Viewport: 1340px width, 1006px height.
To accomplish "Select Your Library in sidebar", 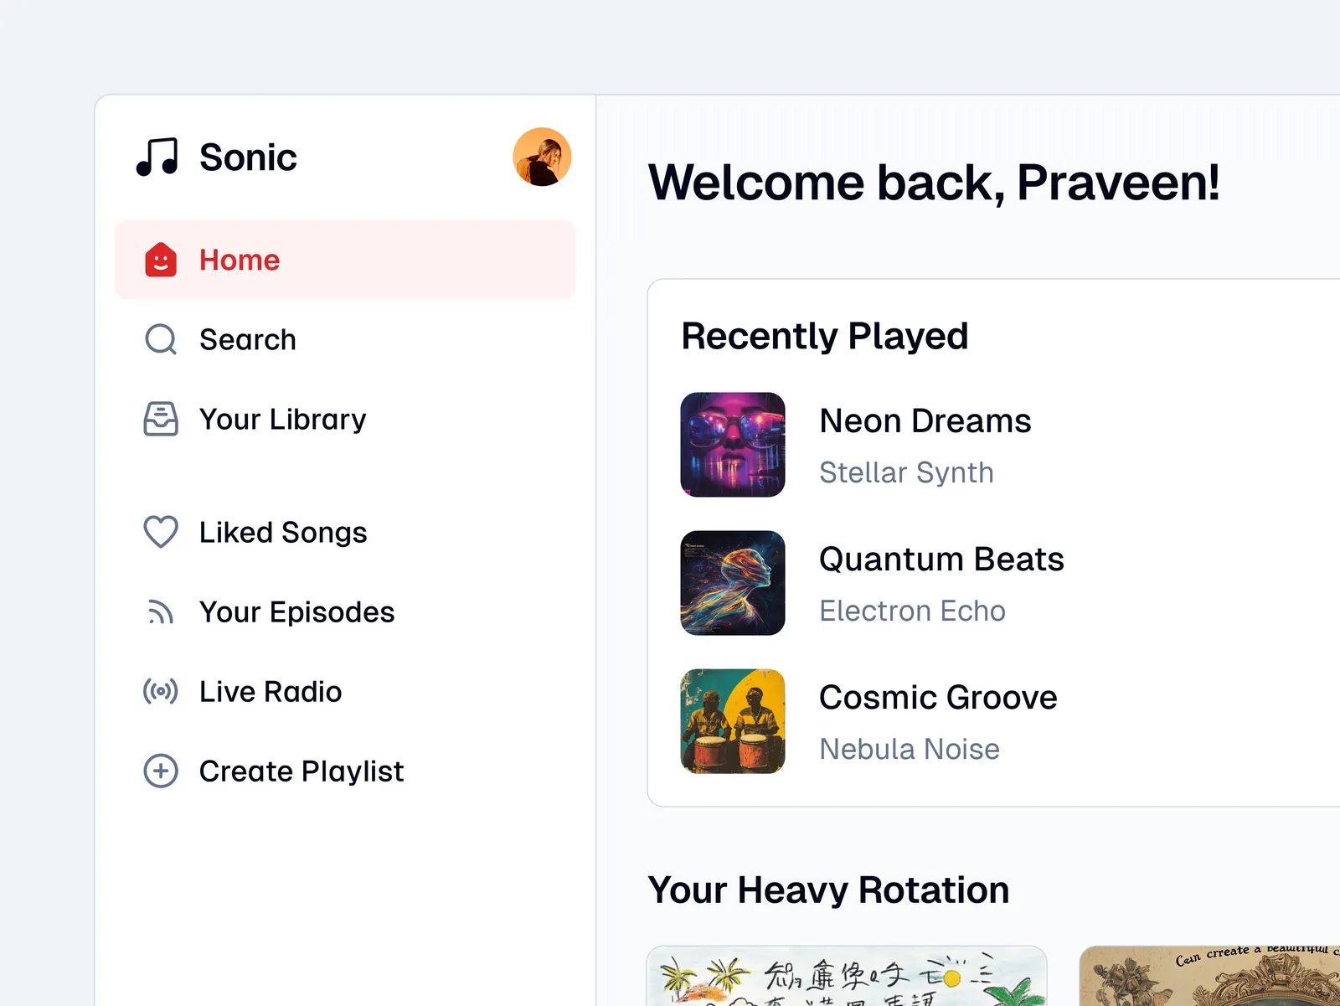I will pos(283,419).
